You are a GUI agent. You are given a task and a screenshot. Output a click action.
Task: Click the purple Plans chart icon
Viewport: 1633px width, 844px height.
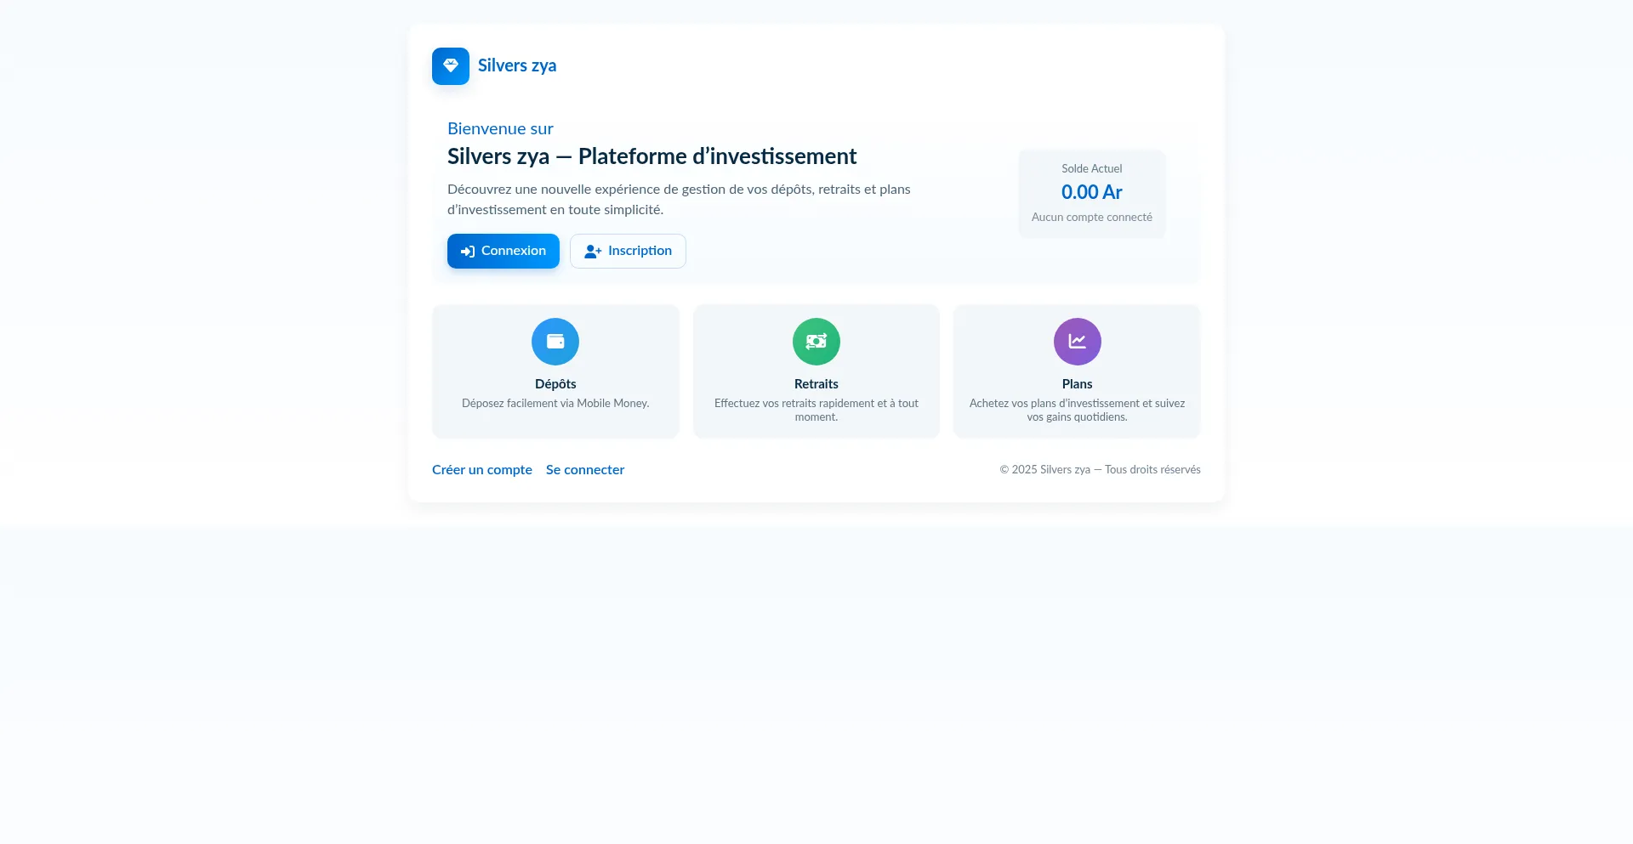click(x=1077, y=342)
